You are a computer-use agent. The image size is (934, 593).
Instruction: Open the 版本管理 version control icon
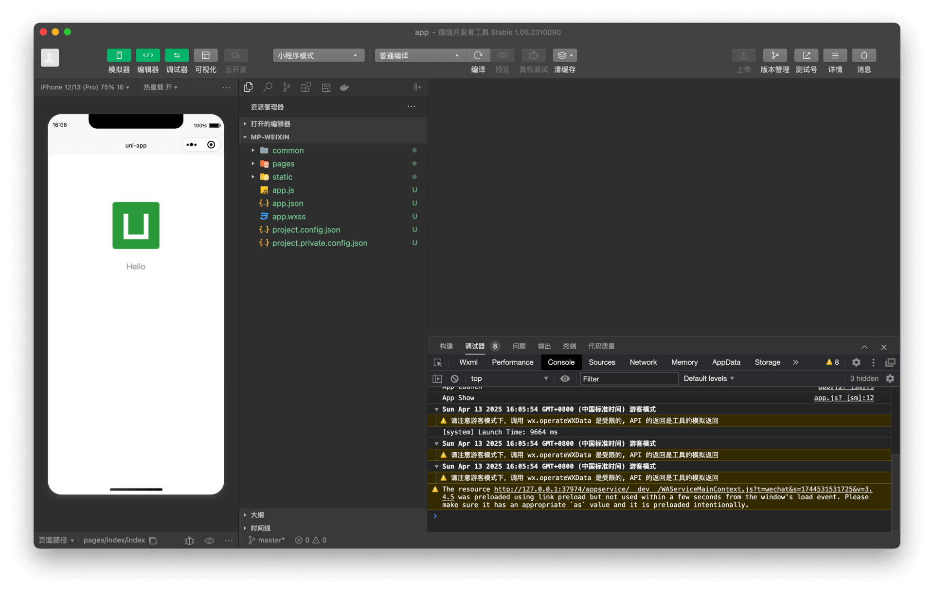[x=774, y=55]
